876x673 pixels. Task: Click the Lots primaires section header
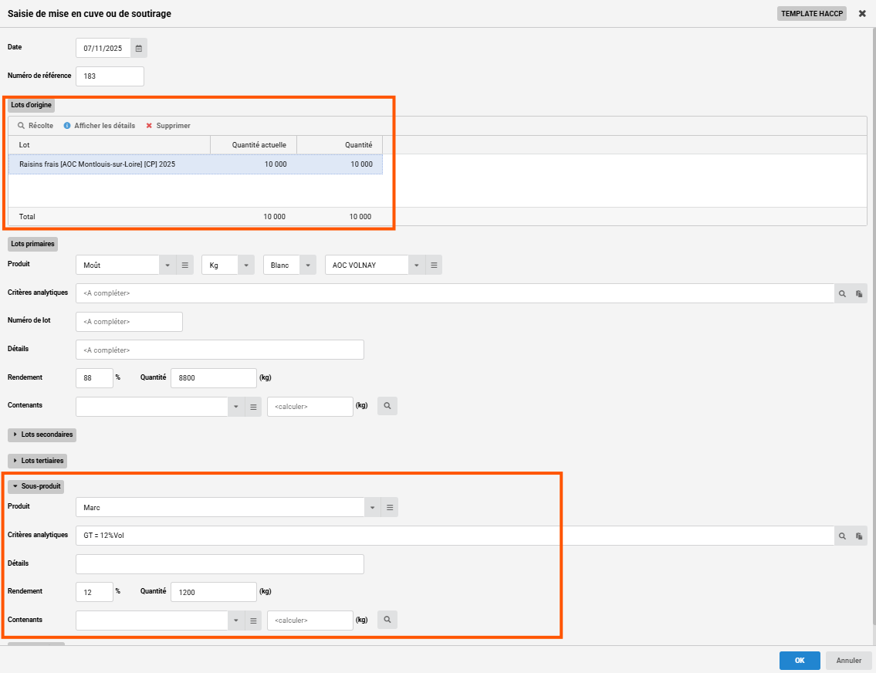click(33, 244)
